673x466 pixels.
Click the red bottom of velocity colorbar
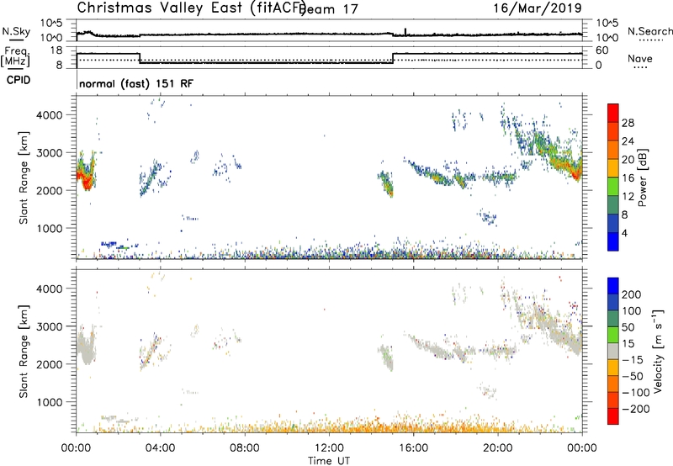click(613, 416)
